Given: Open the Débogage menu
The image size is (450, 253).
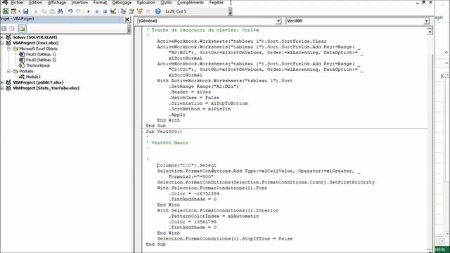Looking at the screenshot, I should point(122,3).
